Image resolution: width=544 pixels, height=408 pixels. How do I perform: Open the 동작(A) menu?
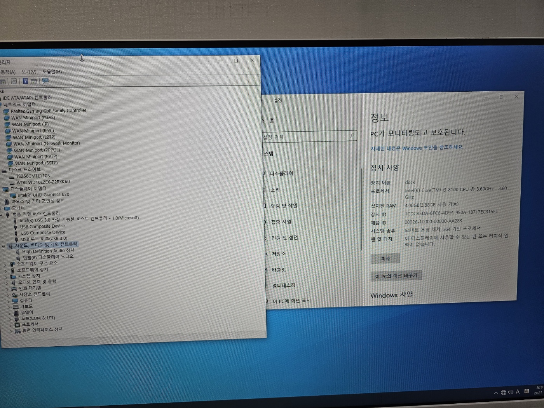(8, 72)
